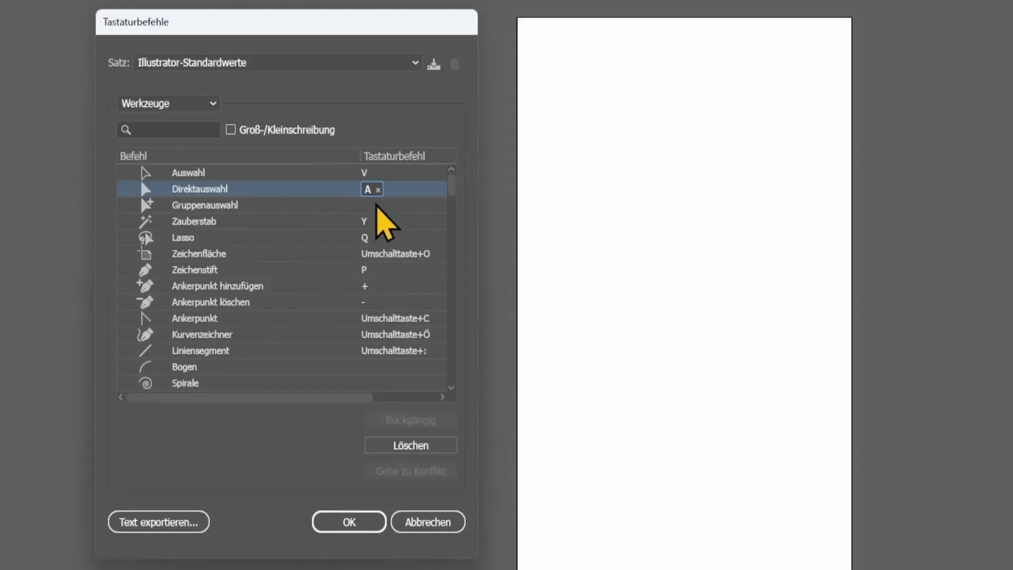Screen dimensions: 1013x570
Task: Select the Spirale row label
Action: [x=185, y=383]
